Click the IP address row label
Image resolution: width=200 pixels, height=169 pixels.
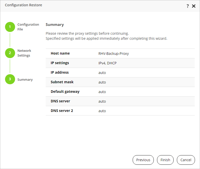pyautogui.click(x=60, y=72)
